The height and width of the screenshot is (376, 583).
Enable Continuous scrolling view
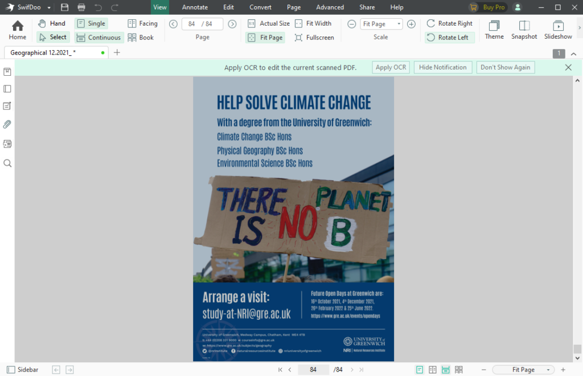[x=98, y=38]
